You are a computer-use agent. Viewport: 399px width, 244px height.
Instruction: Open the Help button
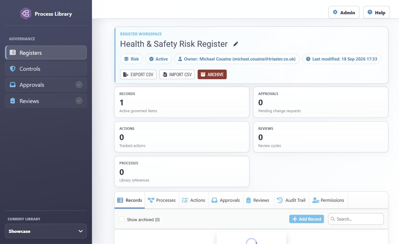point(376,13)
